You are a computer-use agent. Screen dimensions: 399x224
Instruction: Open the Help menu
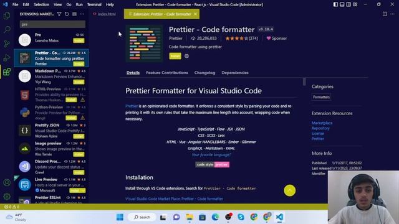[110, 4]
